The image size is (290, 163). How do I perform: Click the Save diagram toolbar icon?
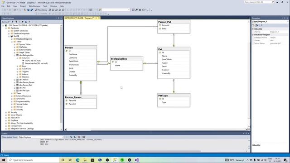click(x=28, y=10)
